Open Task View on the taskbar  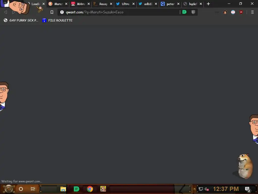tap(33, 189)
